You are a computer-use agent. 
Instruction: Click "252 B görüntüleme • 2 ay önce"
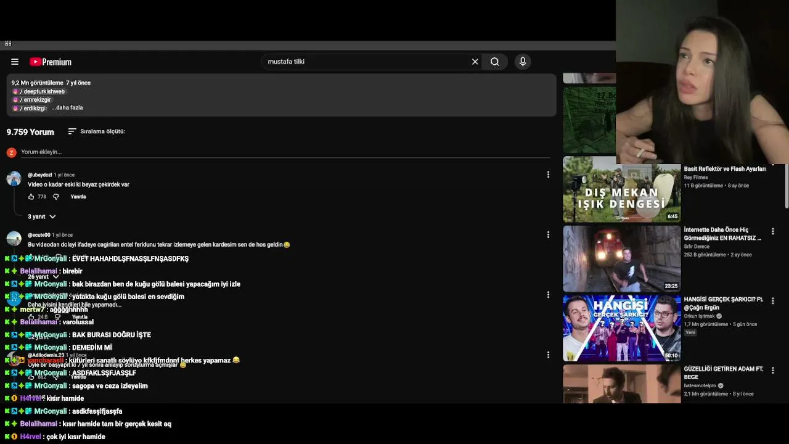point(717,255)
